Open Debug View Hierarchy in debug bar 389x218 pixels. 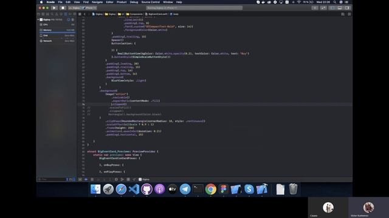click(116, 179)
